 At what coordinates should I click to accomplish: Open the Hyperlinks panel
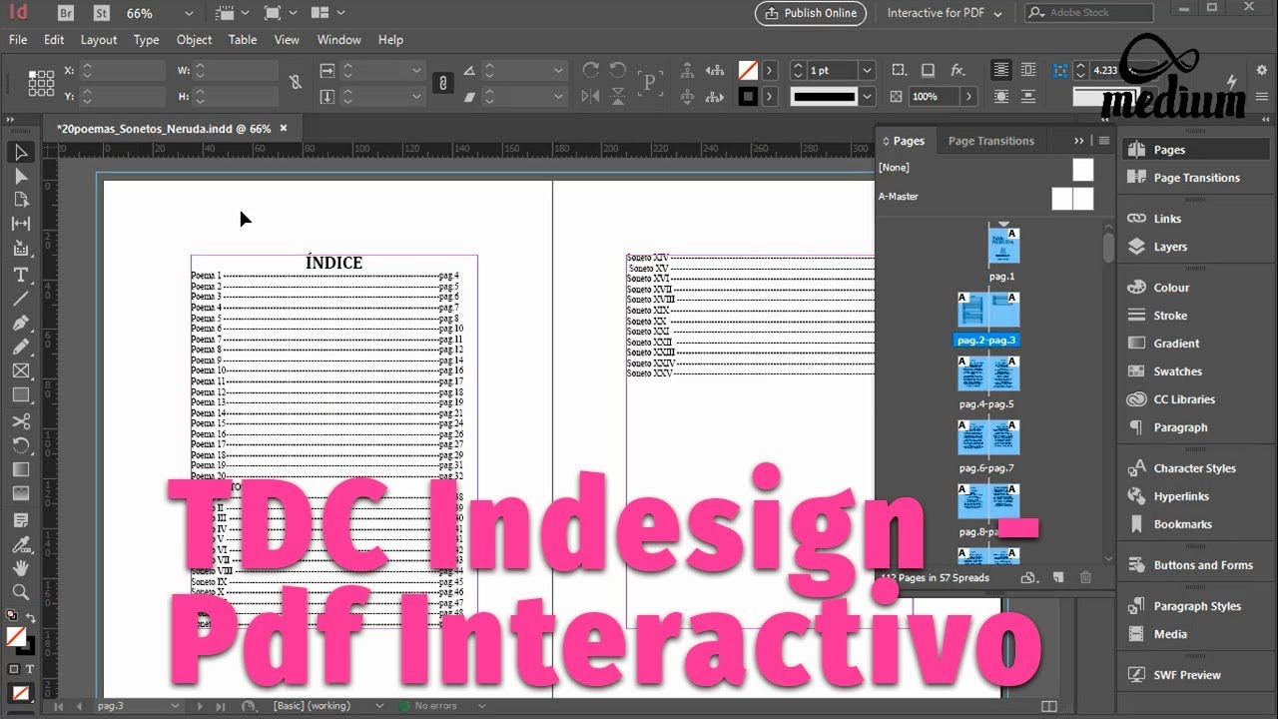tap(1180, 496)
